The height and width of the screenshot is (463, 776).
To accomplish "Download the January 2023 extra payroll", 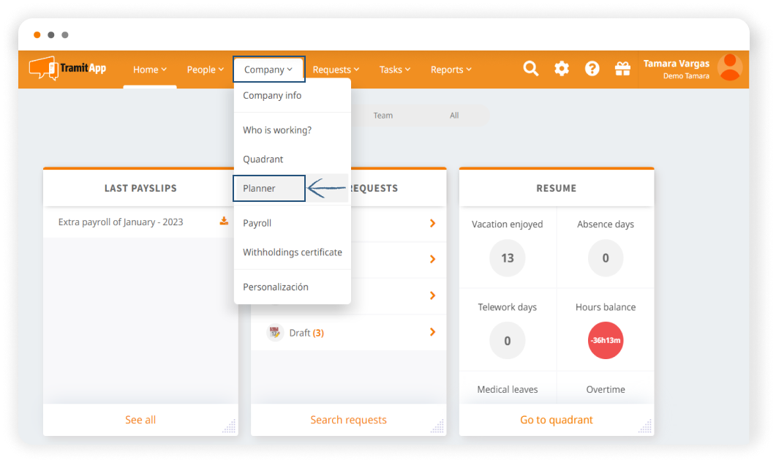I will [224, 222].
